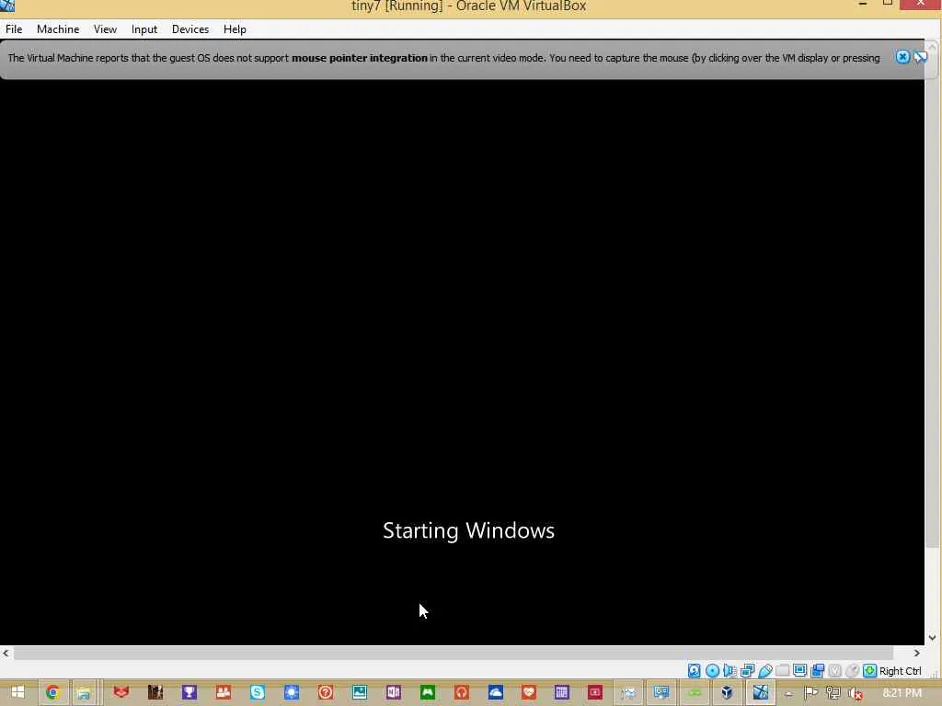Open the Photos app on taskbar
The height and width of the screenshot is (706, 942).
pyautogui.click(x=360, y=692)
